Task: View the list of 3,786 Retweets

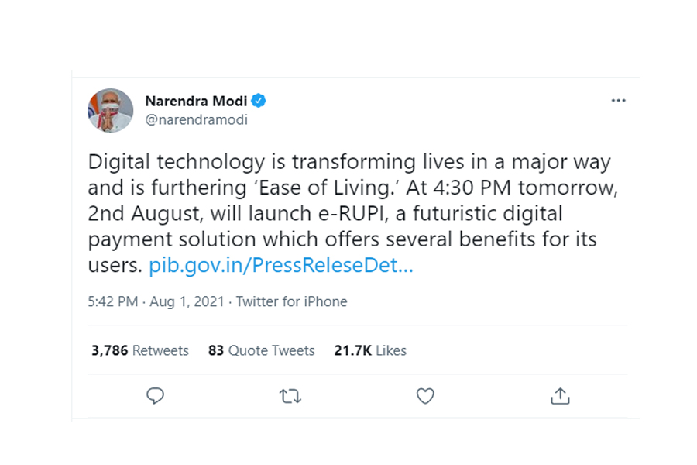Action: coord(139,350)
